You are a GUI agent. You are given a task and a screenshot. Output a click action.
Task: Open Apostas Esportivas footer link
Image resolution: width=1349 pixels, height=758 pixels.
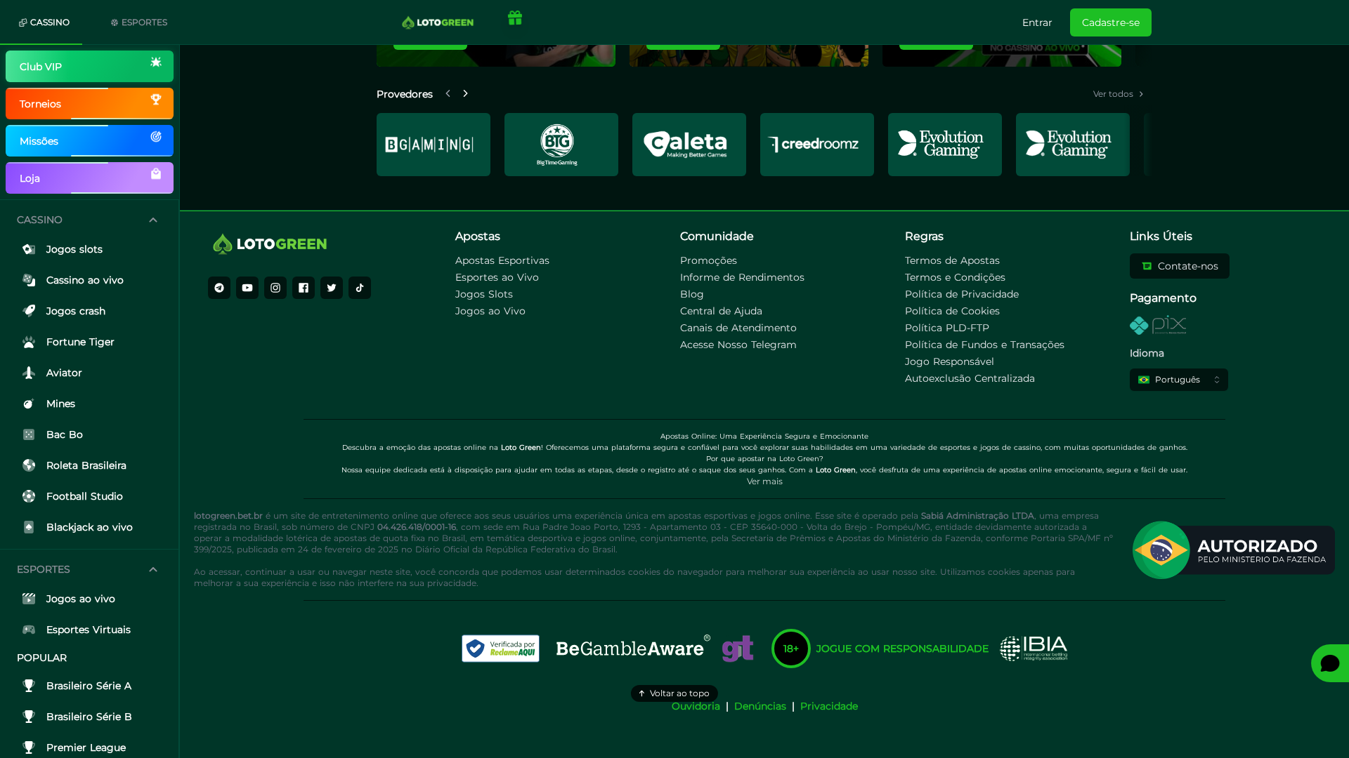[502, 260]
